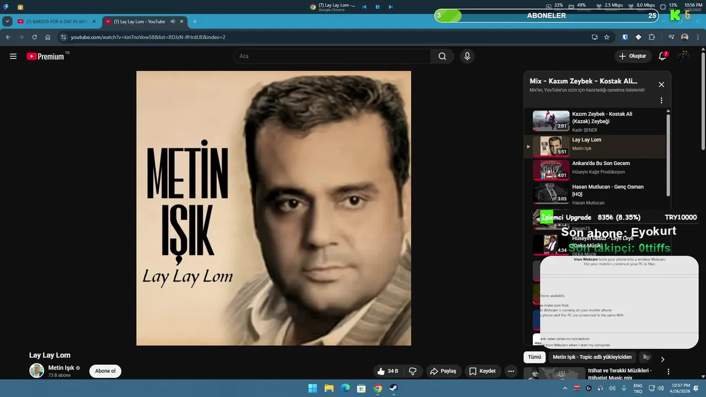Open File Explorer from the taskbar
The height and width of the screenshot is (397, 706).
(329, 388)
